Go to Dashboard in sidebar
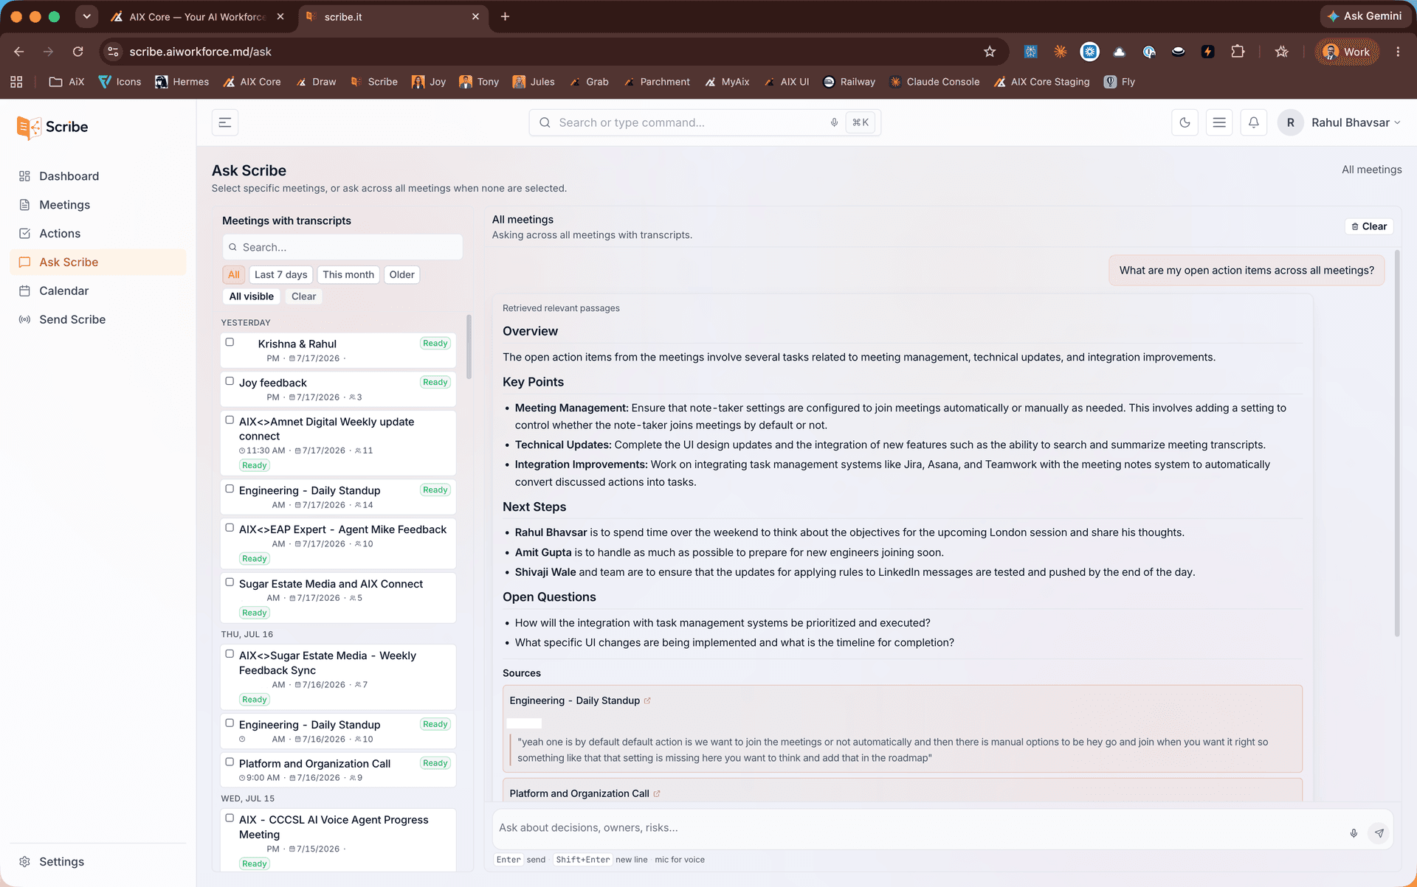The width and height of the screenshot is (1417, 887). click(98, 176)
